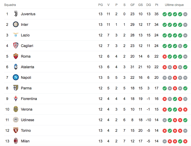Click the Atalanta club crest
Image resolution: width=191 pixels, height=146 pixels.
(x=16, y=67)
